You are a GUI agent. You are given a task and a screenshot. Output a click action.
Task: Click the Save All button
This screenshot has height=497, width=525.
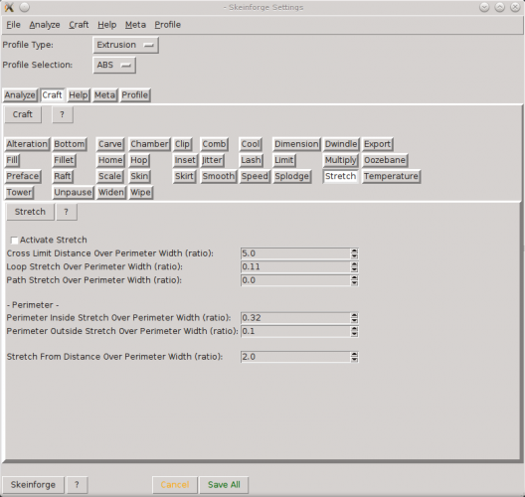click(x=224, y=485)
